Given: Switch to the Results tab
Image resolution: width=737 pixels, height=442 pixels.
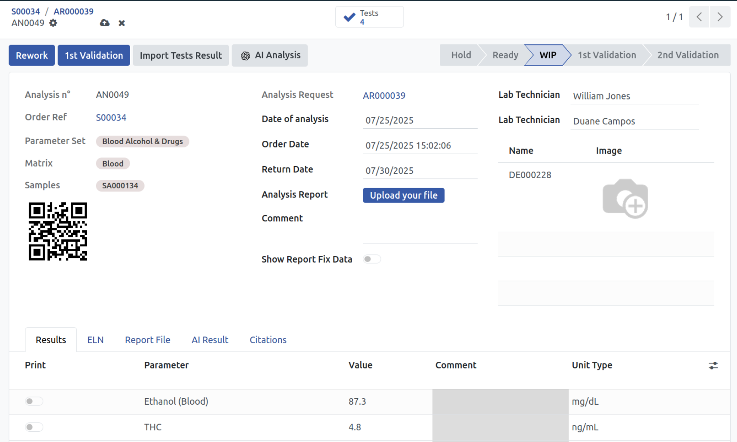Looking at the screenshot, I should pyautogui.click(x=51, y=340).
